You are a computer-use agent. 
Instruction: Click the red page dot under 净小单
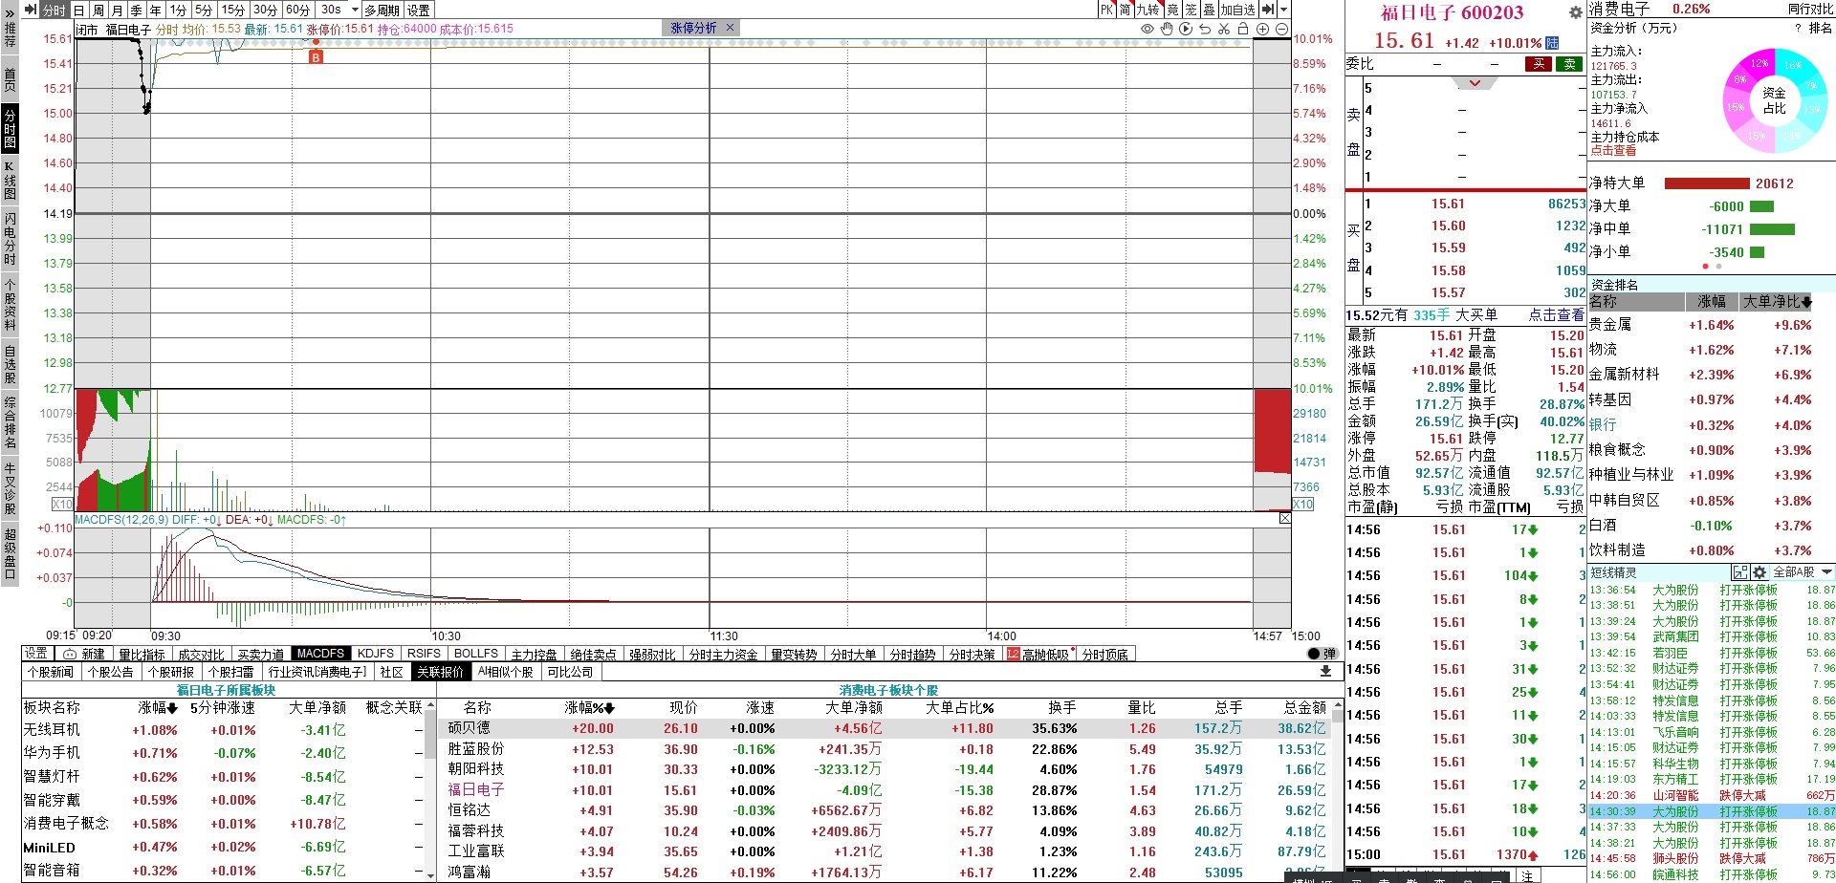click(1706, 266)
